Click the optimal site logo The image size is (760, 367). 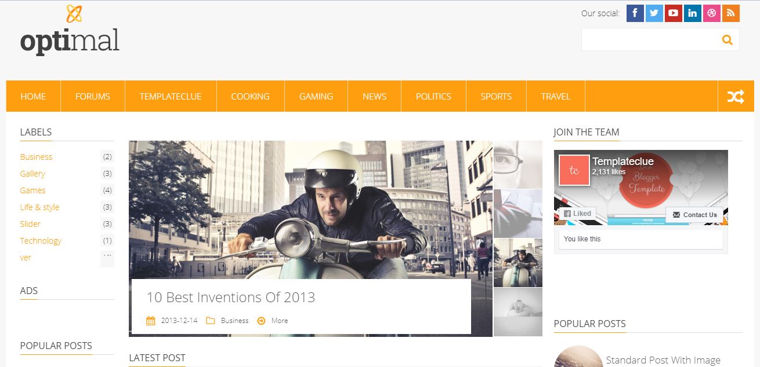(70, 31)
